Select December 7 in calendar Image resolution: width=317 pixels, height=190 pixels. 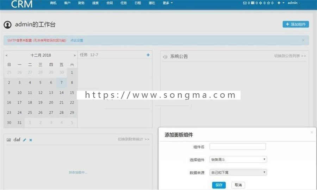(x=61, y=82)
